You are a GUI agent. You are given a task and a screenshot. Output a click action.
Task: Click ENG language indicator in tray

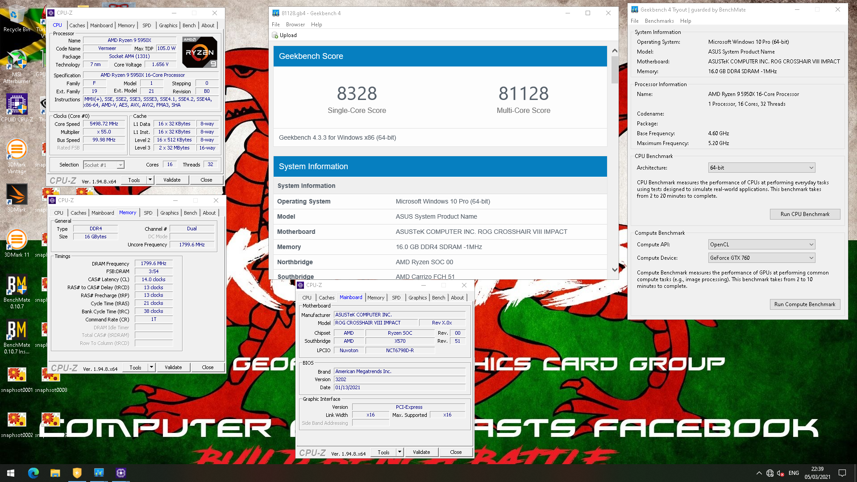(794, 473)
